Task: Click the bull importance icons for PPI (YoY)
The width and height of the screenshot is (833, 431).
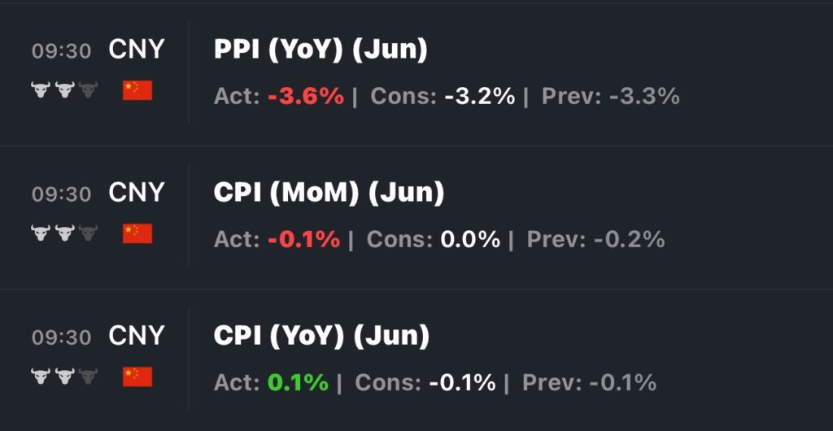Action: pos(64,90)
